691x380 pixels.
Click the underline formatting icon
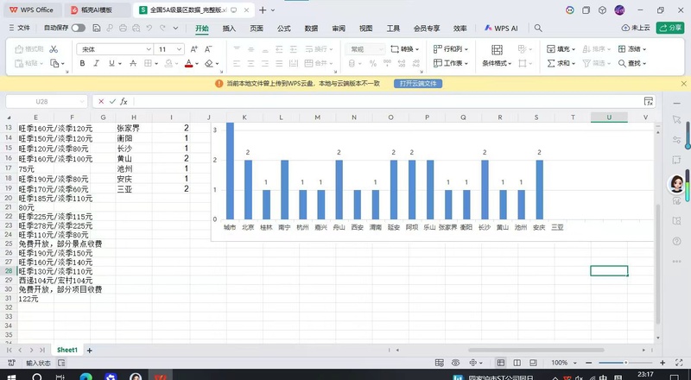[x=112, y=64]
